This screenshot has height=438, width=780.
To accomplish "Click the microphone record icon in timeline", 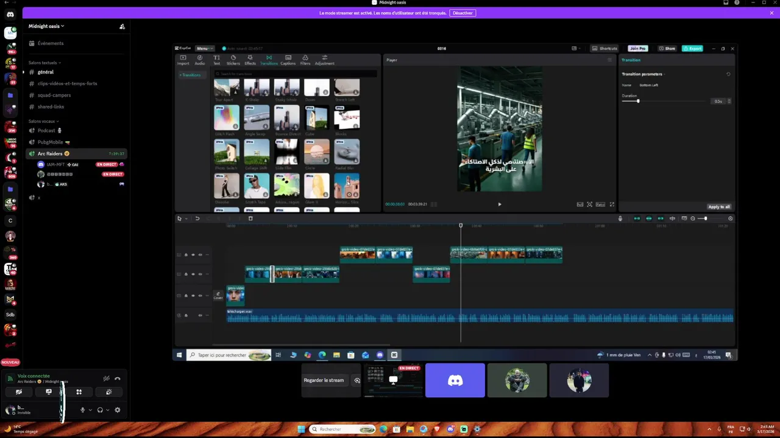I will (x=620, y=218).
